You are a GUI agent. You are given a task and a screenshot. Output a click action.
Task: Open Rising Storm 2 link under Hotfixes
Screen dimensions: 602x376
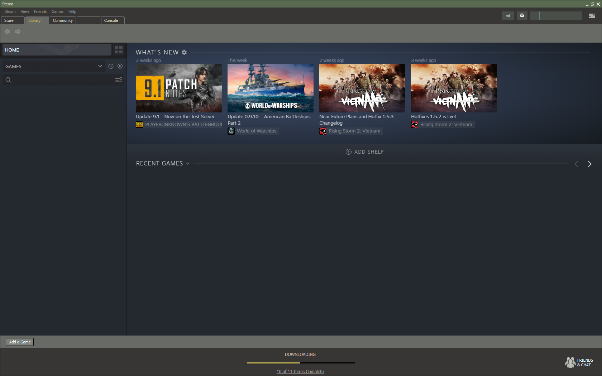click(x=446, y=125)
